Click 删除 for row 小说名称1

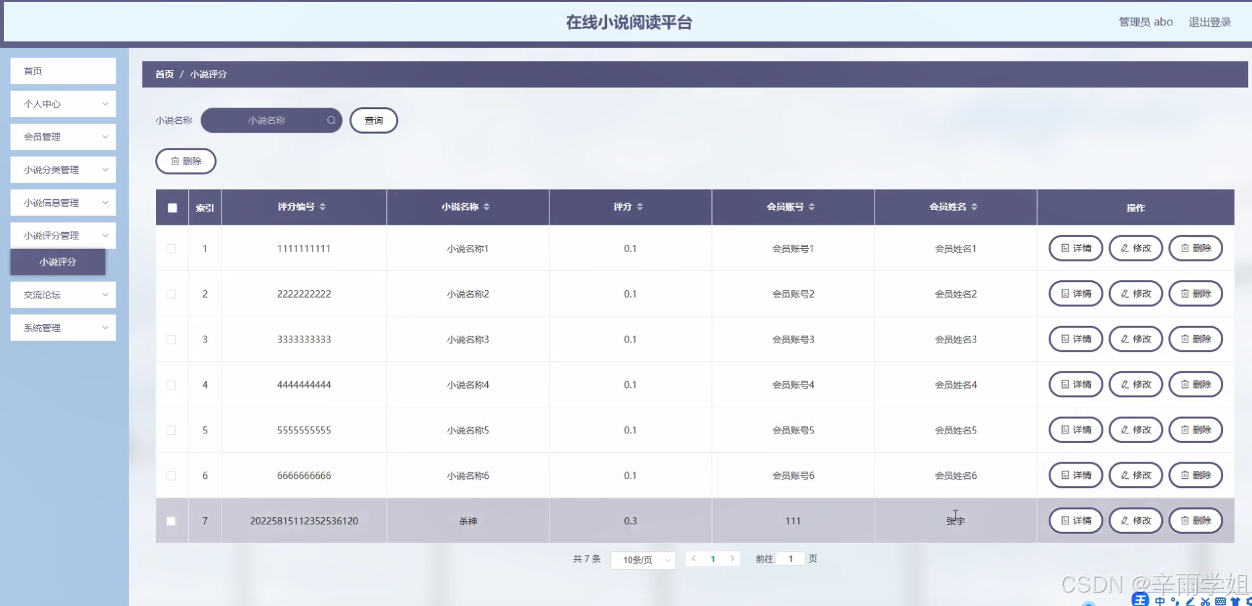[1196, 248]
